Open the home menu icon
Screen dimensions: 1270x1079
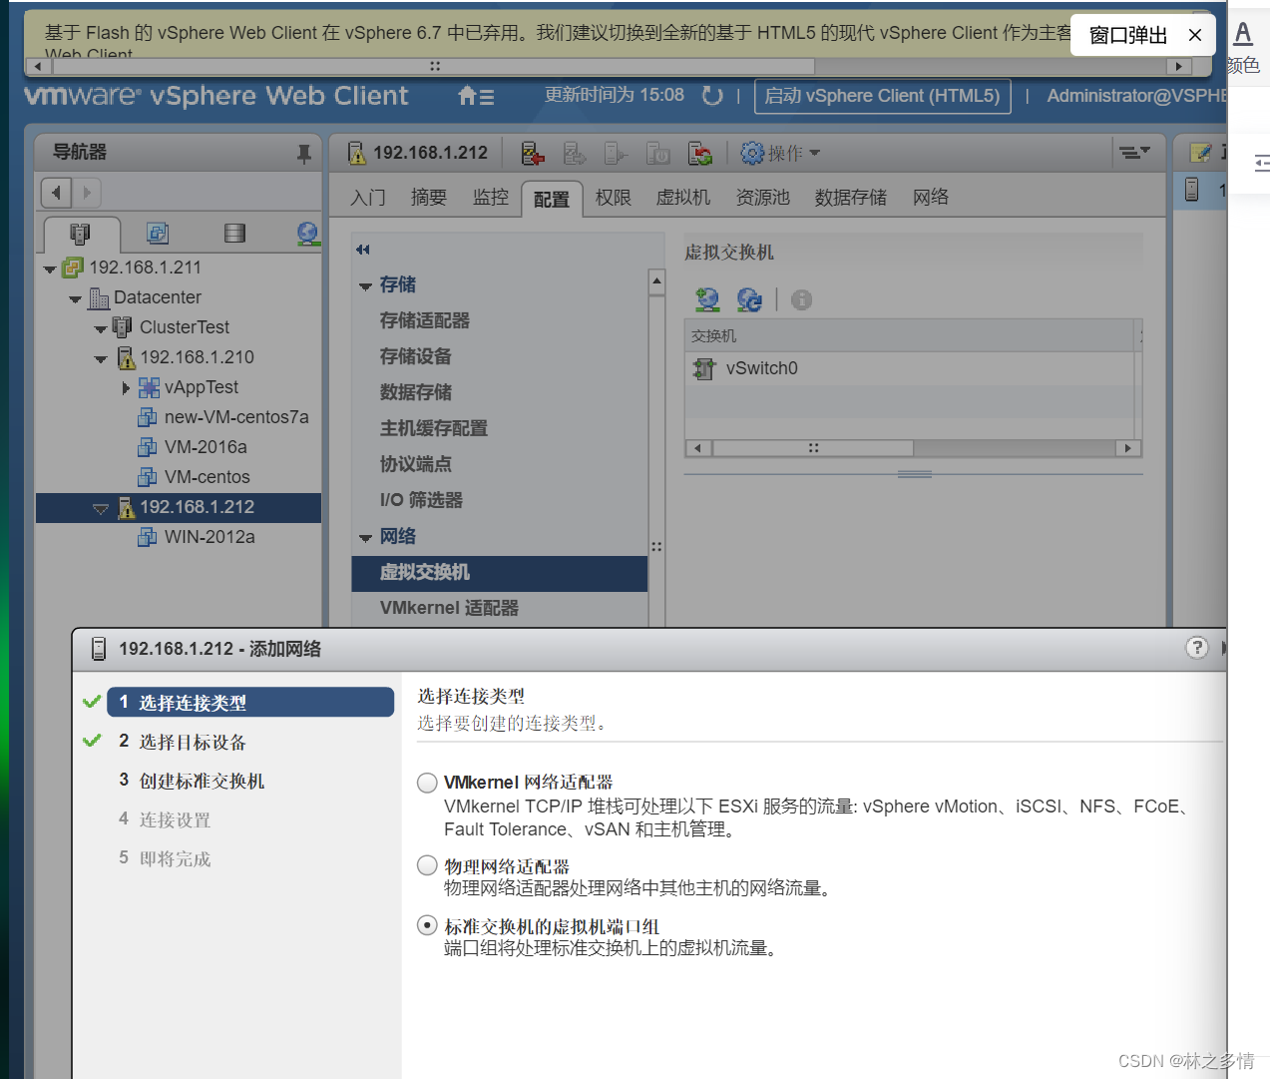coord(476,96)
